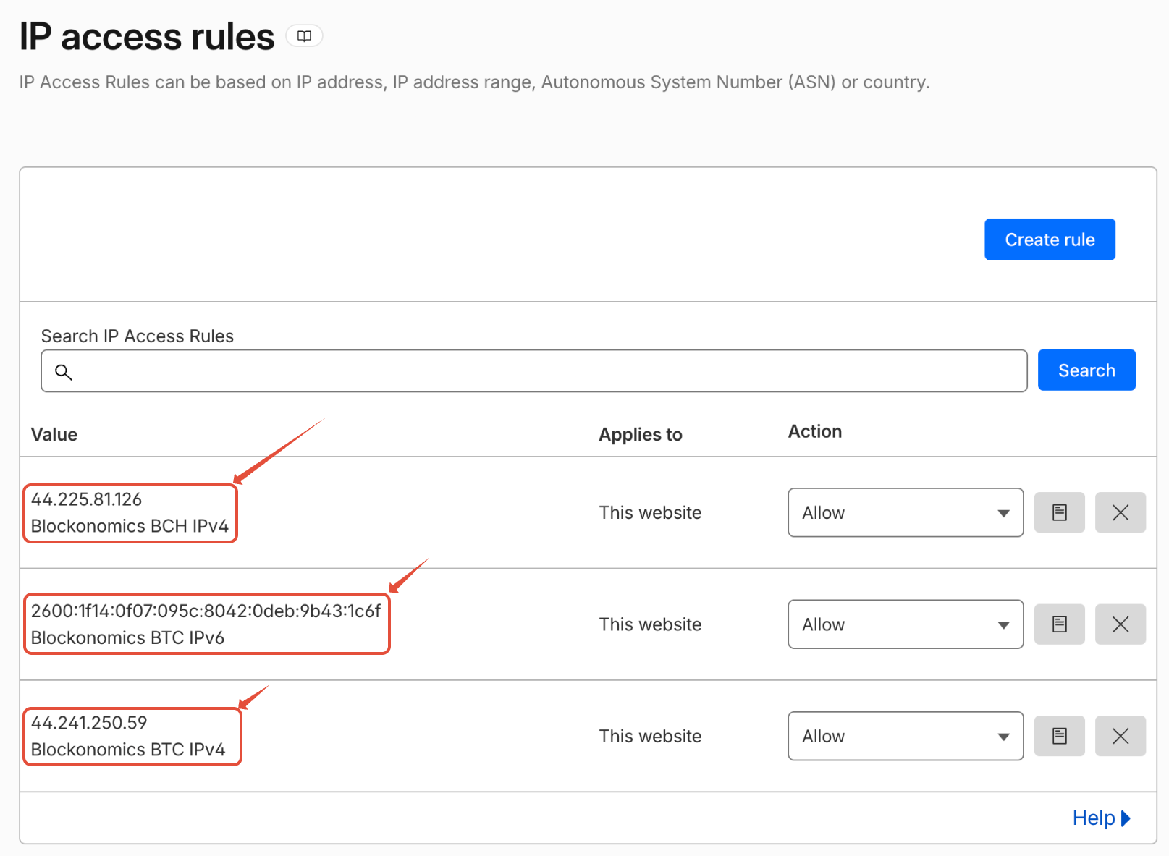Image resolution: width=1169 pixels, height=856 pixels.
Task: Open Action dropdown for 44.241.250.59
Action: point(906,736)
